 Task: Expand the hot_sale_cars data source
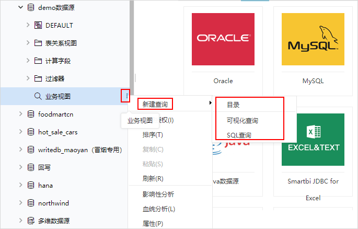point(20,132)
